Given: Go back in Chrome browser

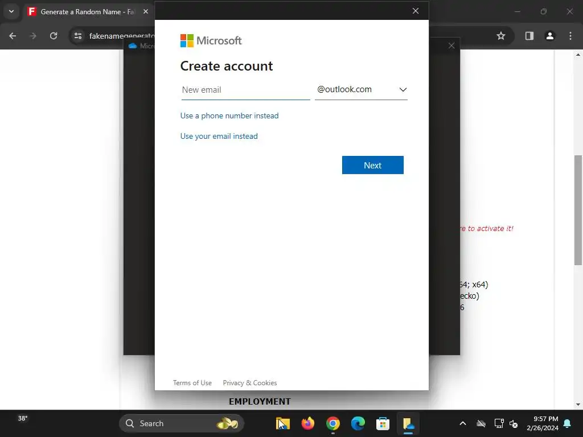Looking at the screenshot, I should coord(13,36).
